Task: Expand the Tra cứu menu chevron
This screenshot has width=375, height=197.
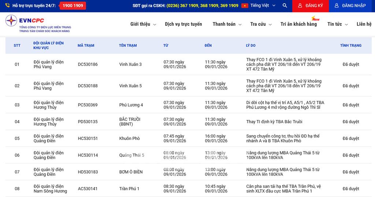Action: click(x=270, y=24)
